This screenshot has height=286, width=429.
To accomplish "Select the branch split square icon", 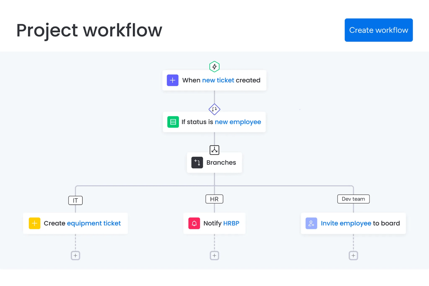I will click(x=214, y=150).
